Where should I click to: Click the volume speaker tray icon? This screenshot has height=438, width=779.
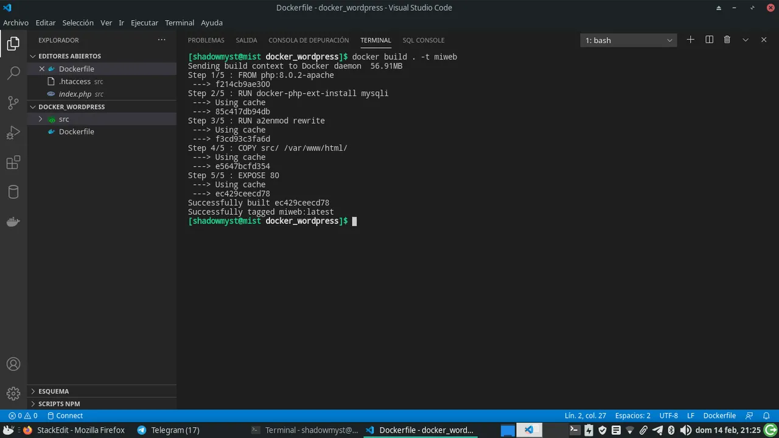685,430
